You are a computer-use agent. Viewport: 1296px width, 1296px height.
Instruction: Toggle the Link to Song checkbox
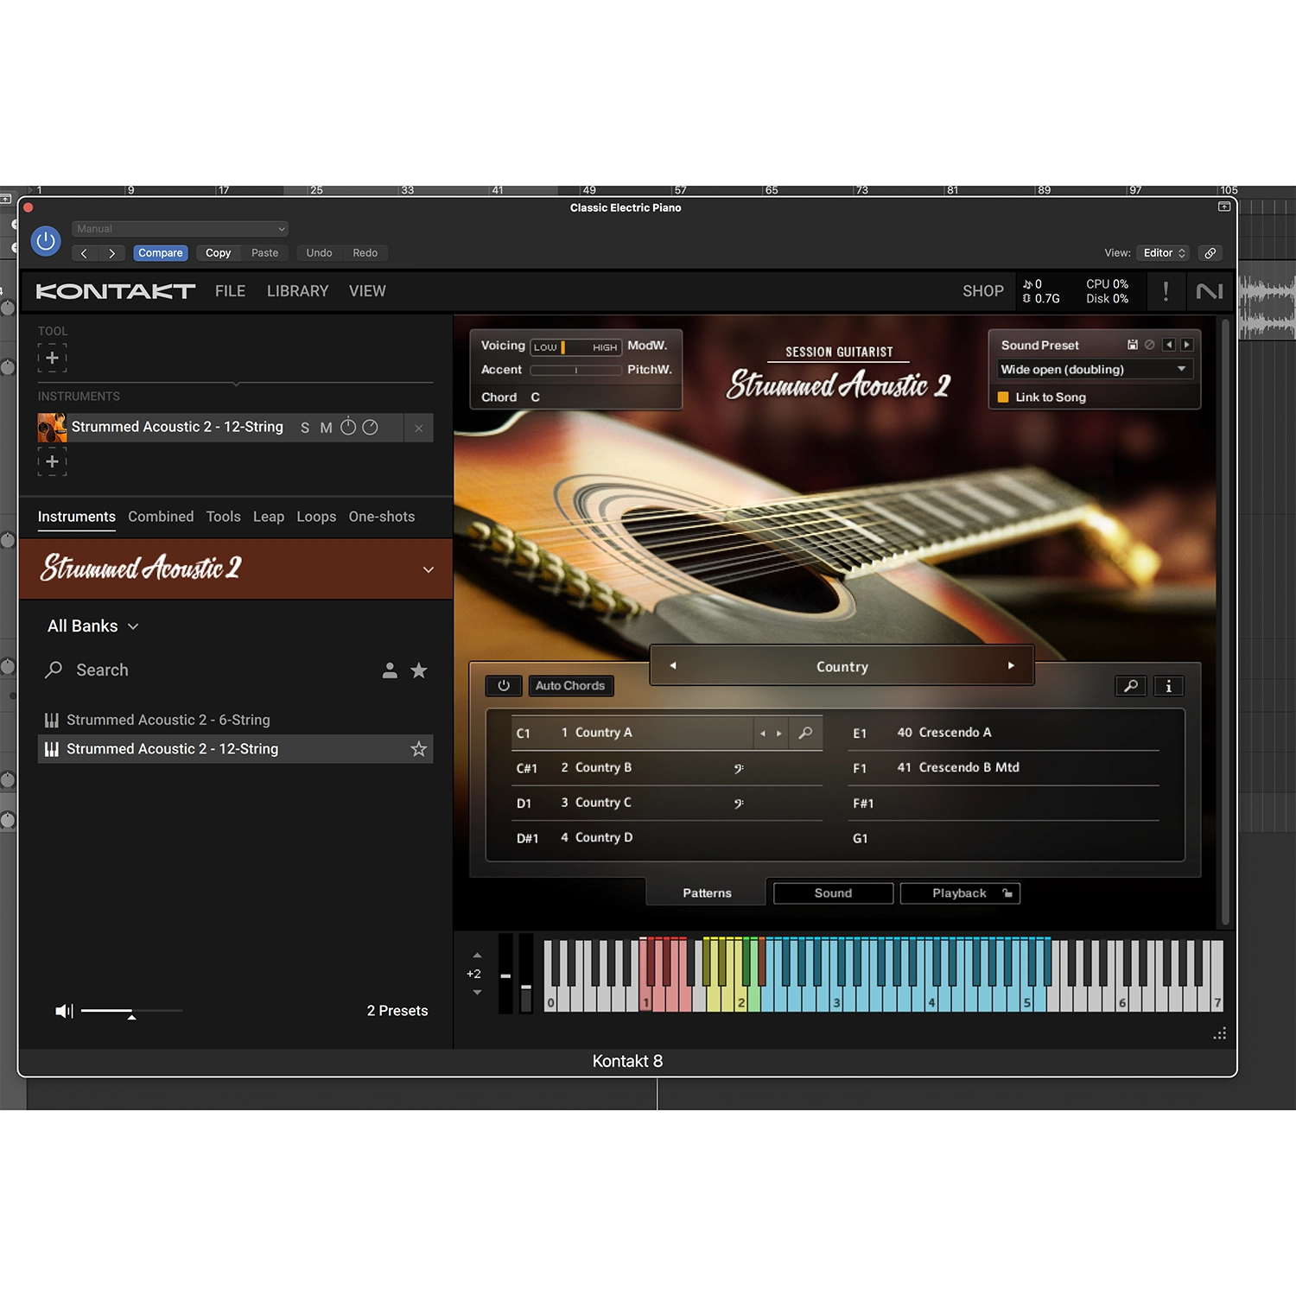click(x=1003, y=397)
